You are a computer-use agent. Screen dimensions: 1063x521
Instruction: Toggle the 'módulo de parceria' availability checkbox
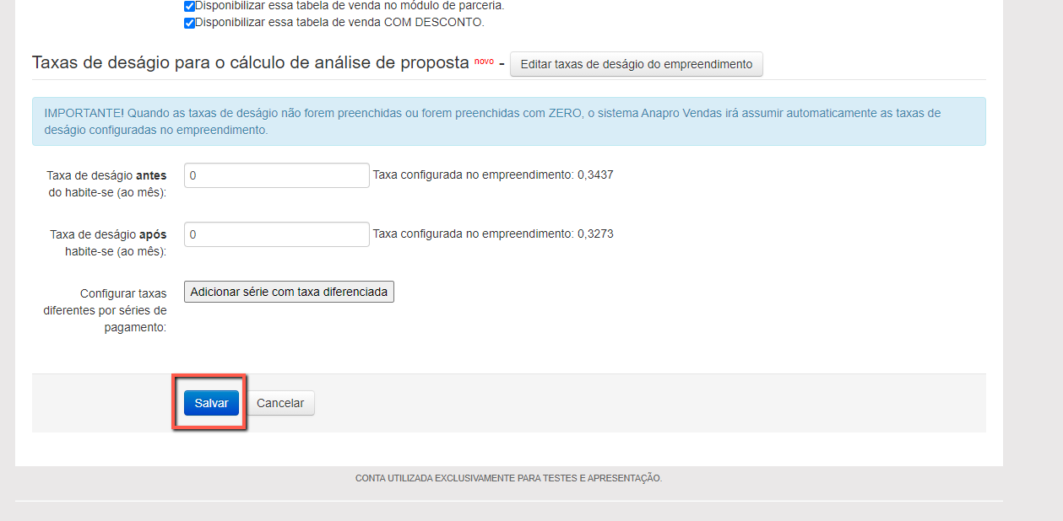coord(189,6)
